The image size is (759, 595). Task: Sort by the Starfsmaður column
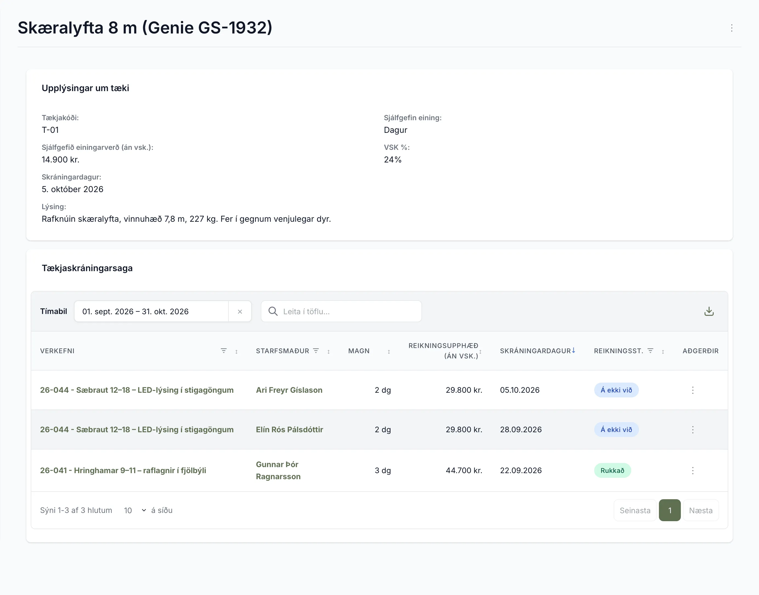pyautogui.click(x=328, y=352)
